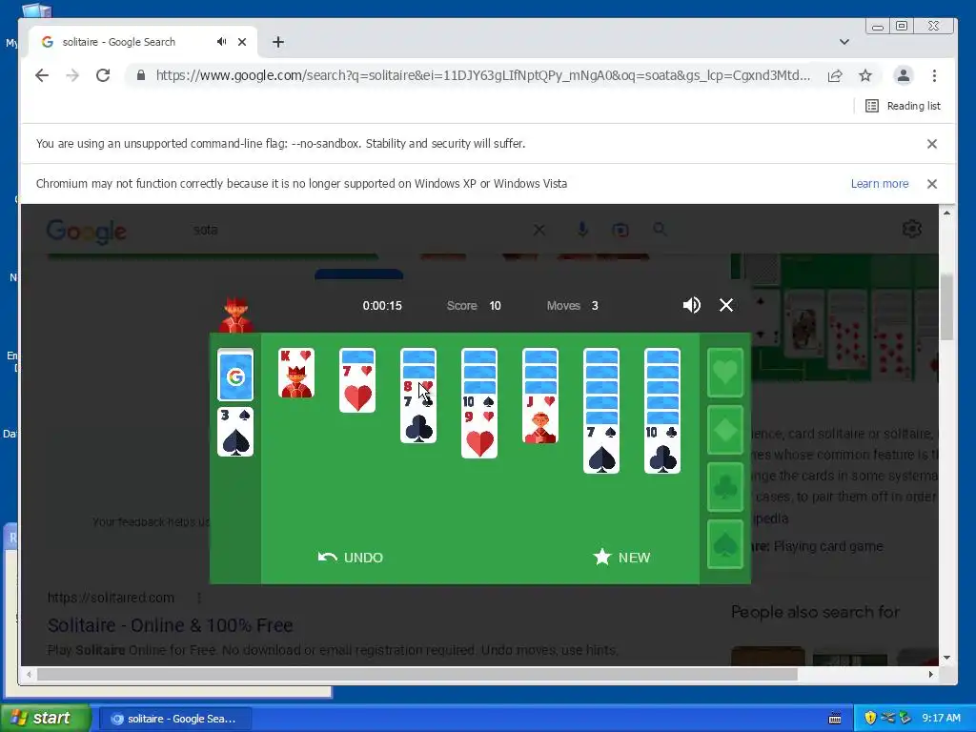Open the on-screen keyboard tray icon
976x732 pixels.
[x=835, y=719]
